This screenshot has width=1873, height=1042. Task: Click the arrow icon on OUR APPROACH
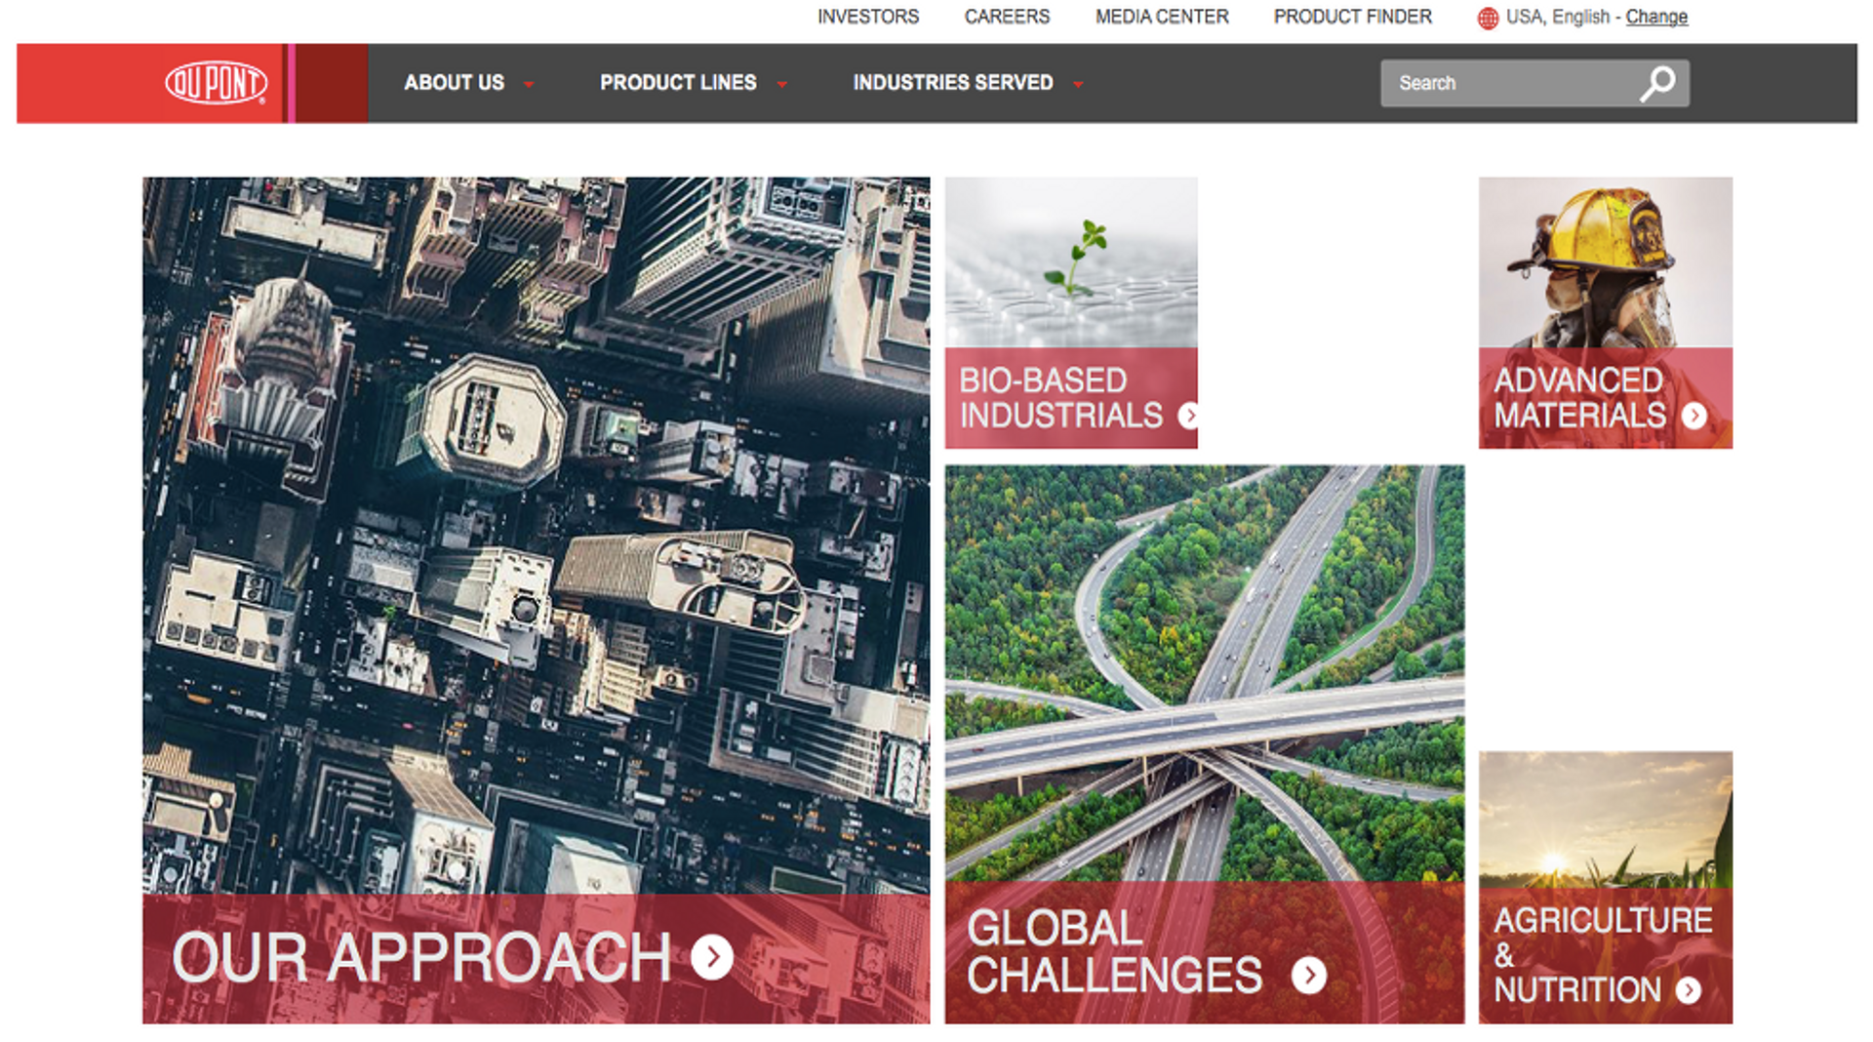click(x=711, y=957)
